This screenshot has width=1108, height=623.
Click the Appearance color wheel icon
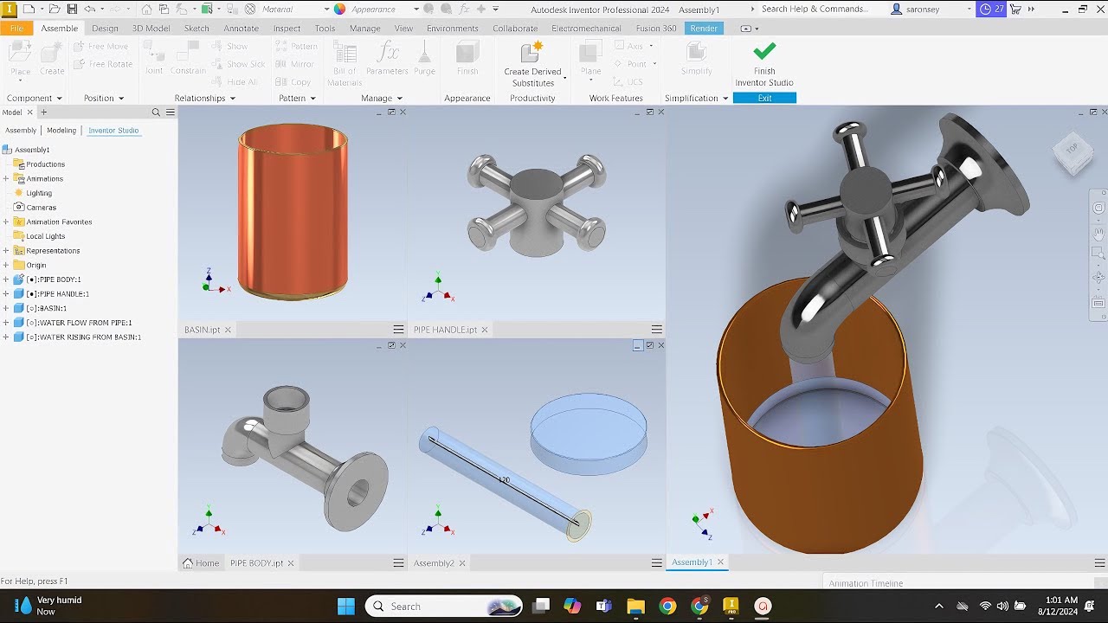339,9
